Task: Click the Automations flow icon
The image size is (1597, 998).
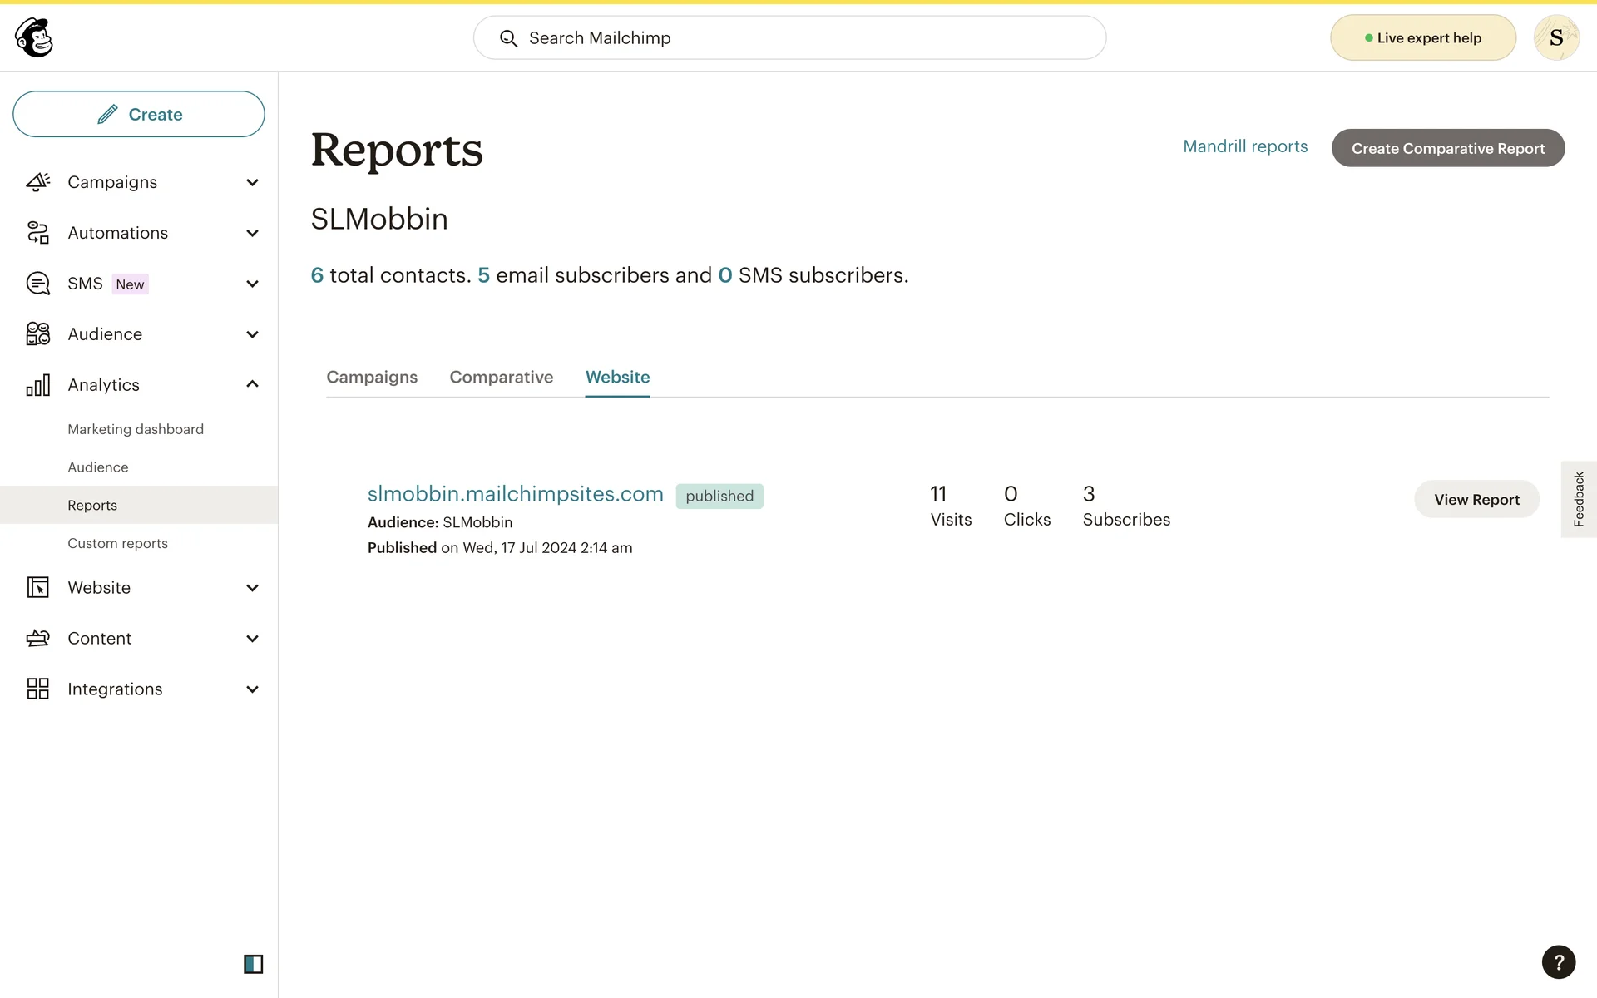Action: coord(38,233)
